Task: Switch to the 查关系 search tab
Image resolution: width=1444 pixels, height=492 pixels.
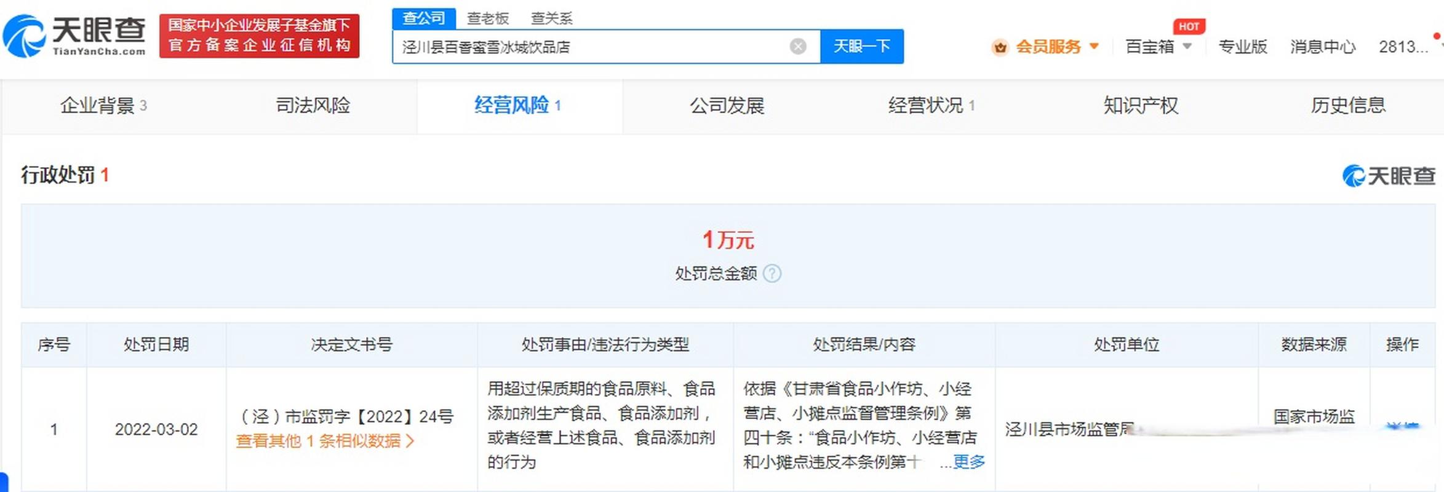Action: pyautogui.click(x=552, y=18)
